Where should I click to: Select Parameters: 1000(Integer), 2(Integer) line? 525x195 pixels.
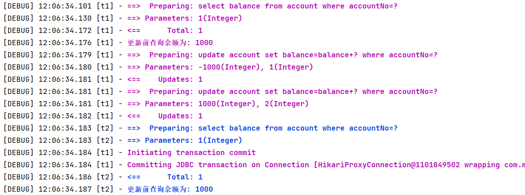click(x=156, y=104)
